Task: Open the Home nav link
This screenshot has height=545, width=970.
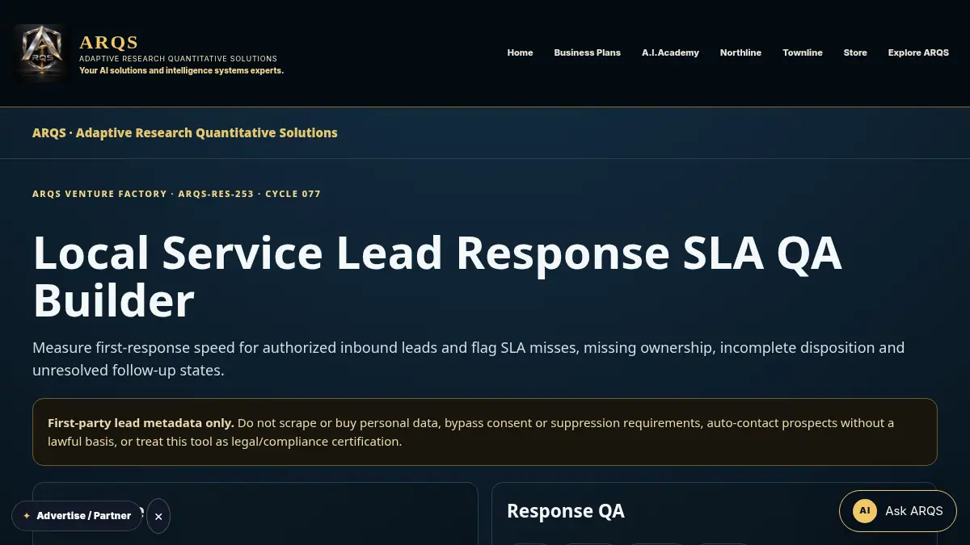Action: click(x=520, y=52)
